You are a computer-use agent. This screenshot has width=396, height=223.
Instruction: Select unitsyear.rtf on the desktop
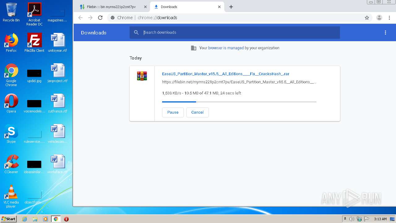click(x=58, y=43)
